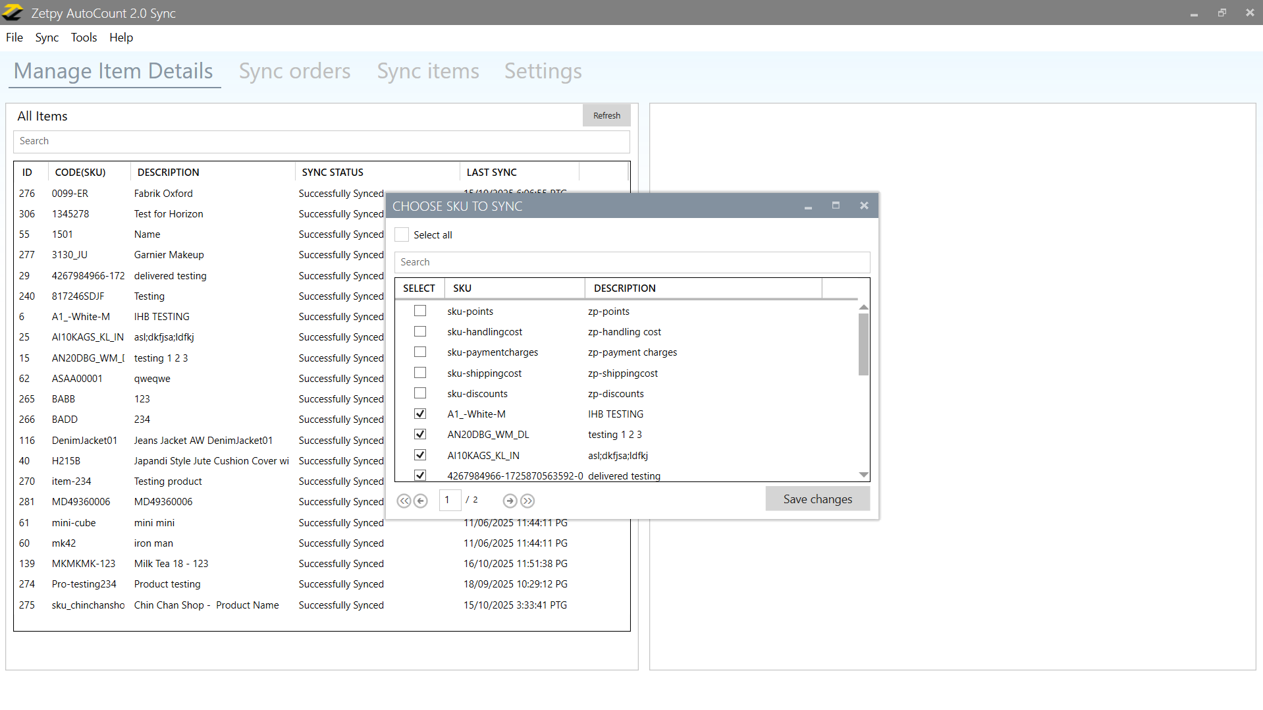Tick the sku-discounts checkbox
This screenshot has width=1263, height=710.
420,393
